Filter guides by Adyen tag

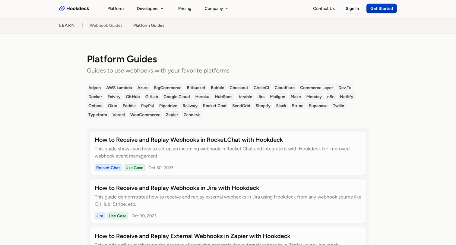click(94, 88)
